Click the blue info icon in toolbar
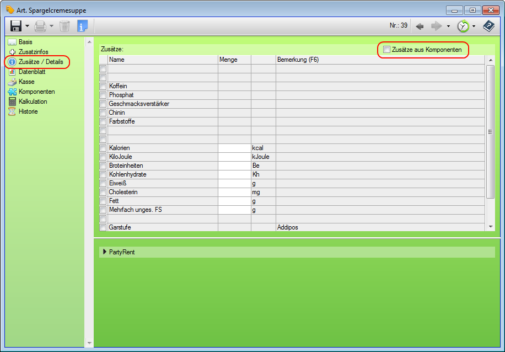The width and height of the screenshot is (505, 352). tap(82, 26)
